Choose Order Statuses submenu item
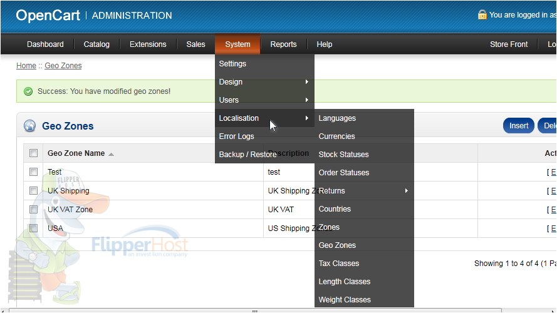The image size is (557, 313). 364,173
